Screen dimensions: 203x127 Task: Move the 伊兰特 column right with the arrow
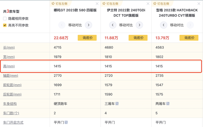pos(139,25)
